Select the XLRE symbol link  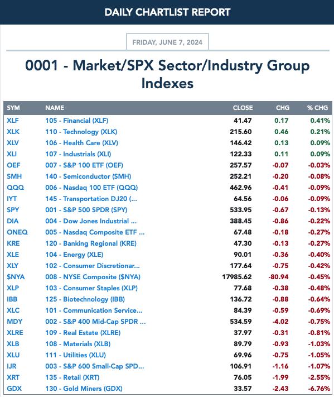click(x=15, y=333)
